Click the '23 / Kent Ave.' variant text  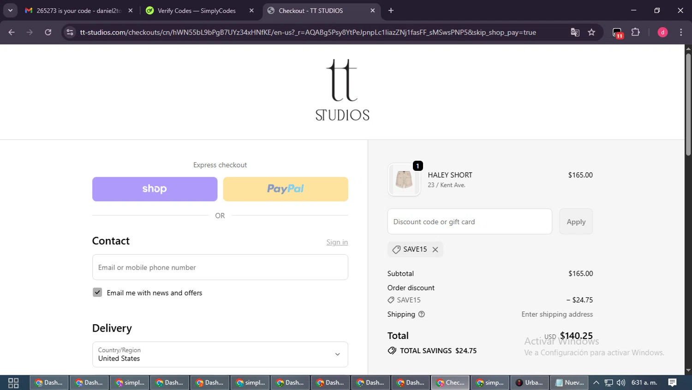(447, 185)
